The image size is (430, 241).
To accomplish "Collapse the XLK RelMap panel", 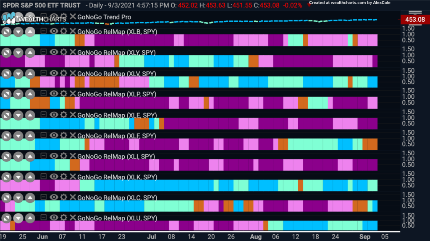I will click(x=43, y=177).
